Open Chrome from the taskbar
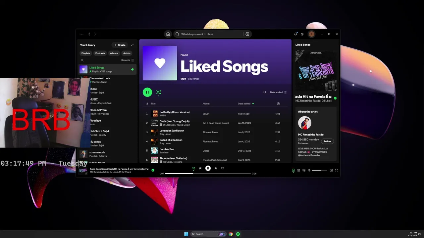This screenshot has width=424, height=238. tap(231, 234)
